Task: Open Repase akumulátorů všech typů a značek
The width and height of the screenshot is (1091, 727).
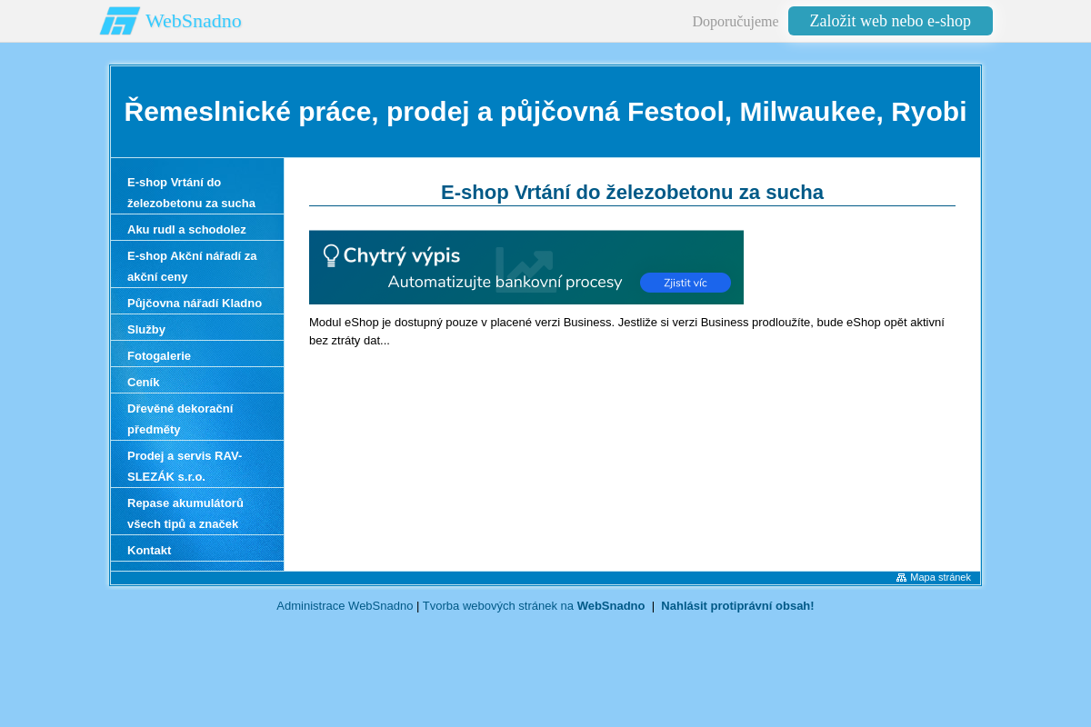Action: 197,513
